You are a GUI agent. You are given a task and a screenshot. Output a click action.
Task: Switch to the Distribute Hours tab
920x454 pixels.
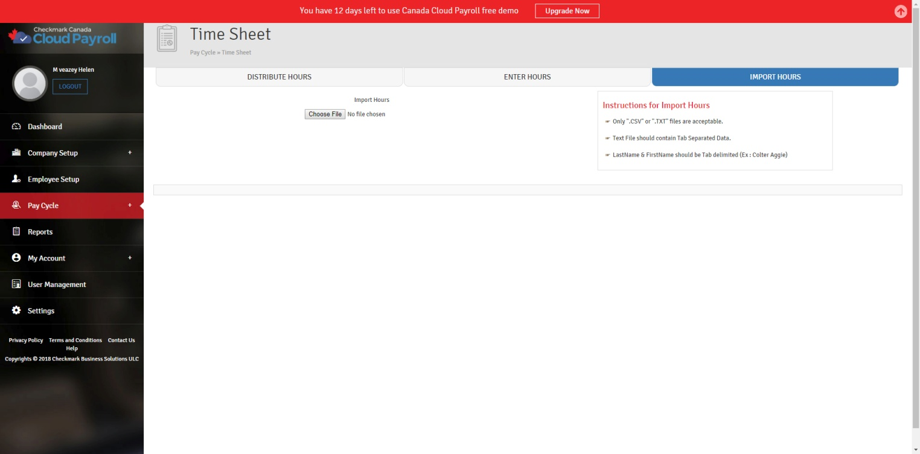279,77
